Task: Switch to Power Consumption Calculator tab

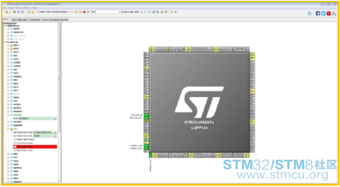Action: click(x=55, y=20)
